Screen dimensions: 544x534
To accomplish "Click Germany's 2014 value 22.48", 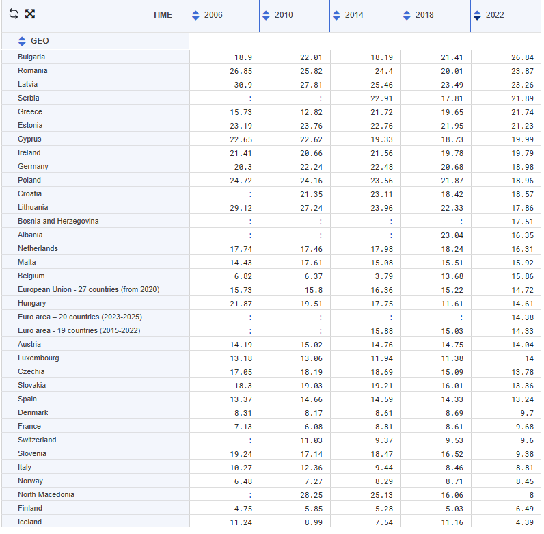I will point(381,167).
